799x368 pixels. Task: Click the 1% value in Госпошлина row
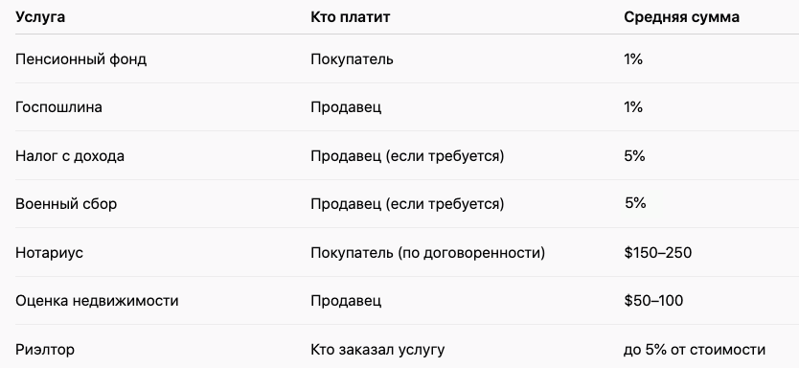[x=633, y=107]
